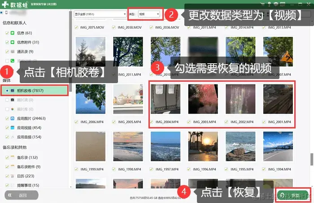Click the 返回 back button

(22, 195)
